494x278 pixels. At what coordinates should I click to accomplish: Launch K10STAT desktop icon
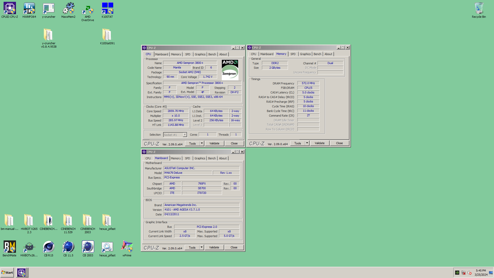107,10
